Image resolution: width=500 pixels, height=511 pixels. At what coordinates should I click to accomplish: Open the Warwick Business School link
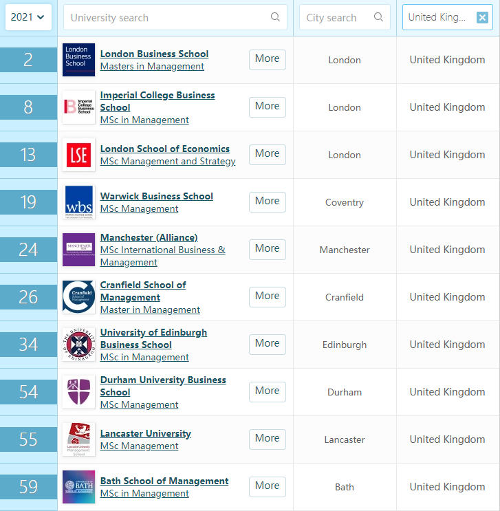(156, 196)
